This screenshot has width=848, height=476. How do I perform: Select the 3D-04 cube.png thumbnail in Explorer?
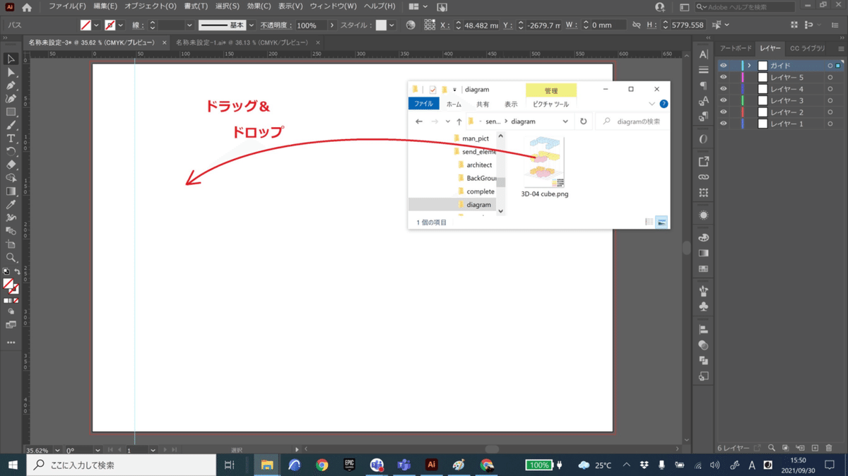click(x=544, y=161)
